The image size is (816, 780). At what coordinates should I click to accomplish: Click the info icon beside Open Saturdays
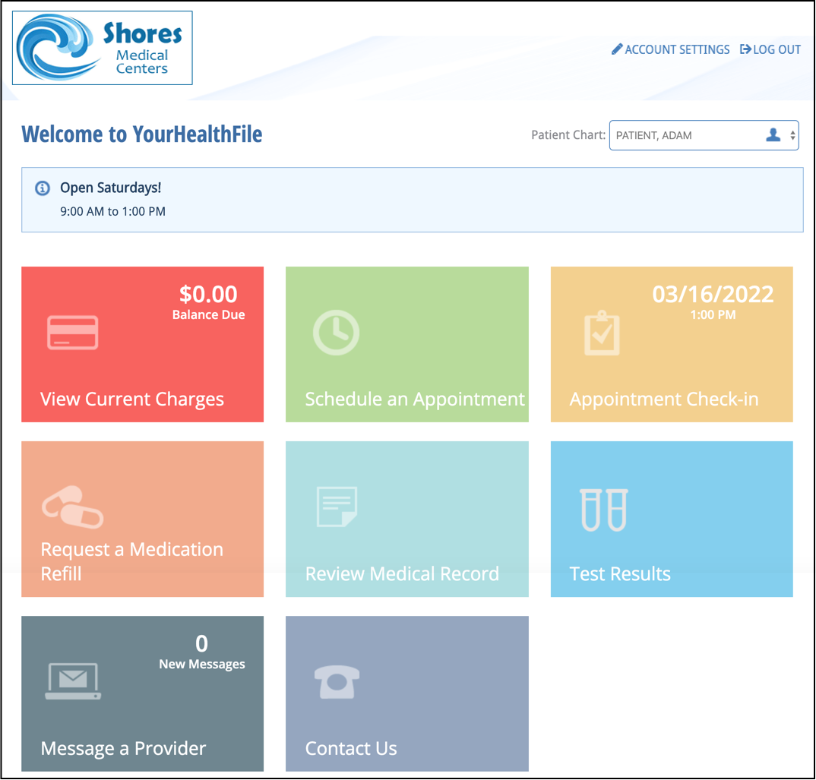point(43,188)
